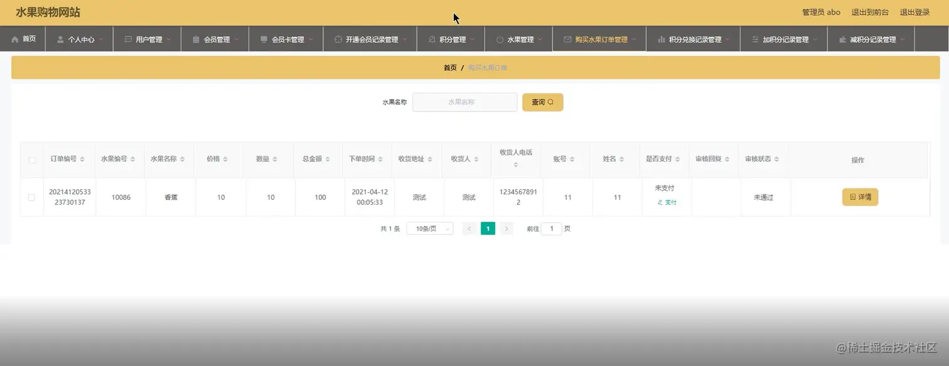949x366 pixels.
Task: Click the 香蕉 cell in 水果名称 column
Action: tap(171, 197)
